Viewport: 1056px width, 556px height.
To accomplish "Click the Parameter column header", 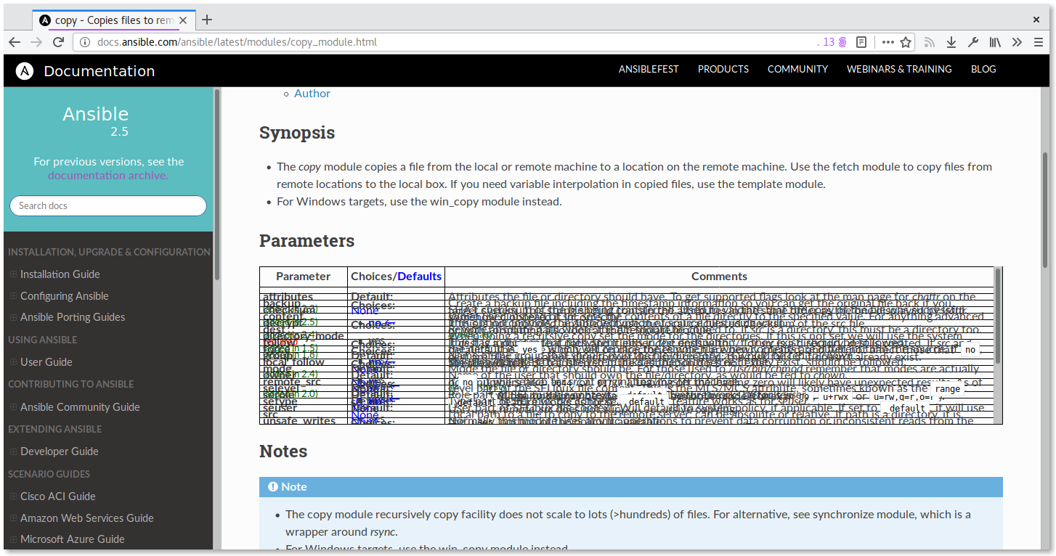I will tap(304, 277).
